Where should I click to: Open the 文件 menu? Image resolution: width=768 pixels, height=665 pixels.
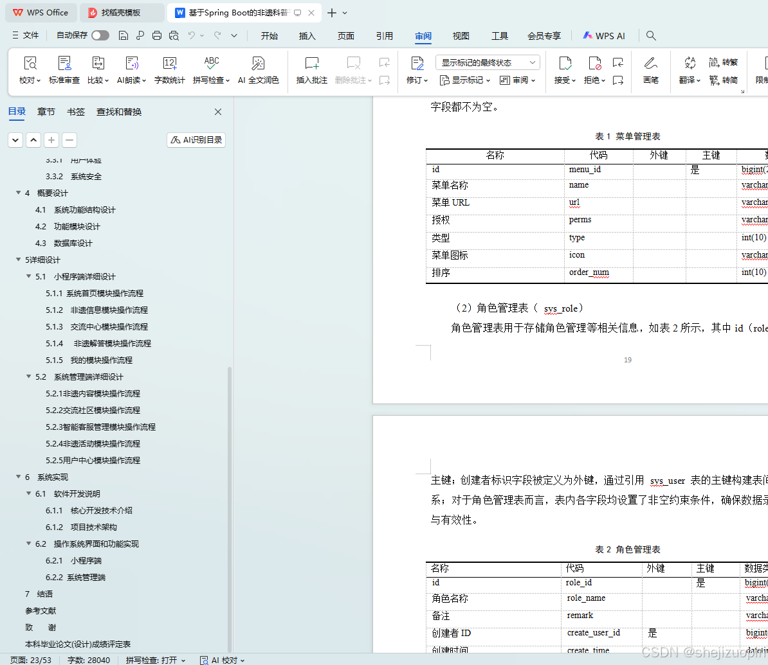pos(26,35)
